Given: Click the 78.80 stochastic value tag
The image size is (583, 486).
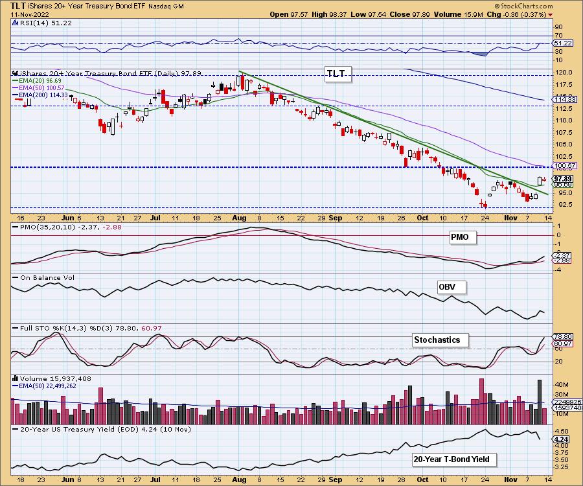Looking at the screenshot, I should click(x=562, y=337).
